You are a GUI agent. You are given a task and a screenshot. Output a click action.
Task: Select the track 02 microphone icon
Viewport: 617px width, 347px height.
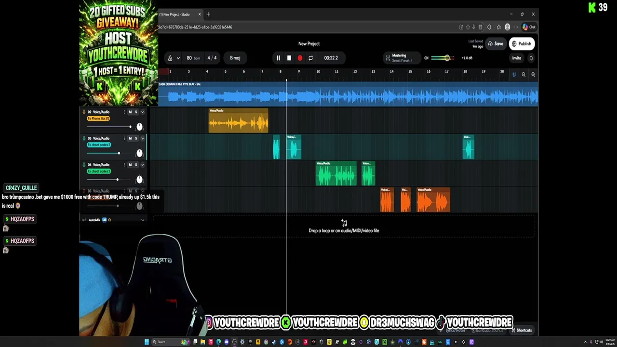(x=84, y=112)
